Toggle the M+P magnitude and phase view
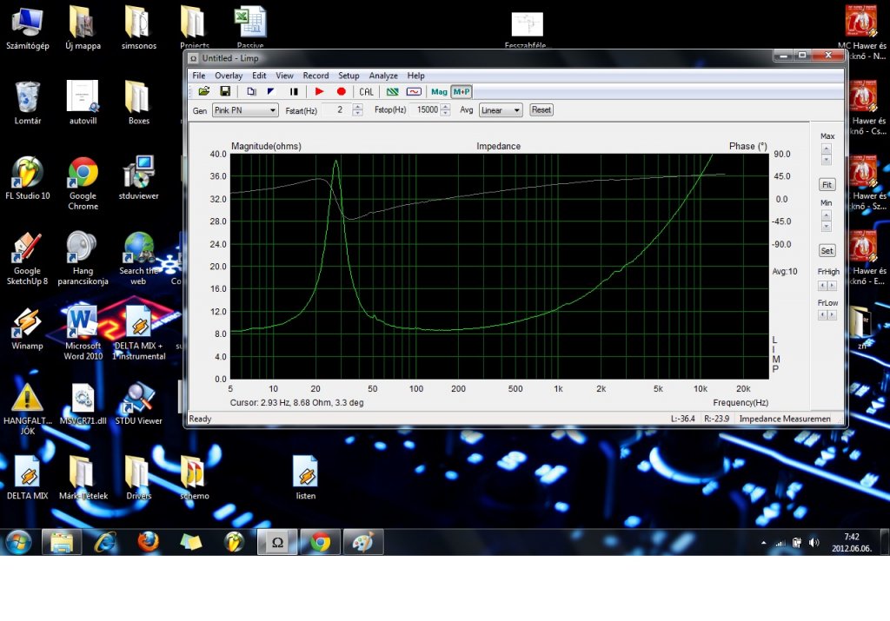This screenshot has width=890, height=621. pyautogui.click(x=462, y=91)
